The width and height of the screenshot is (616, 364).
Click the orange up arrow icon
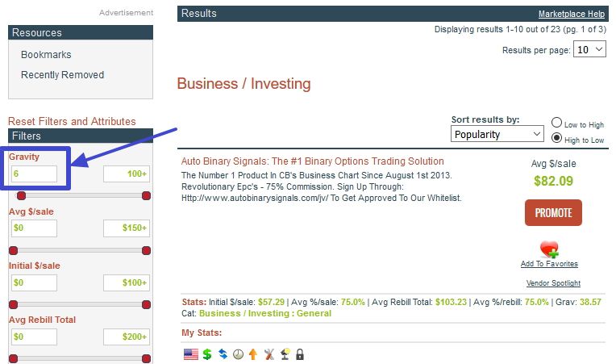[x=253, y=354]
